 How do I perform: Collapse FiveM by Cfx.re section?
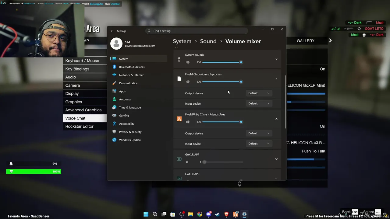click(x=276, y=119)
